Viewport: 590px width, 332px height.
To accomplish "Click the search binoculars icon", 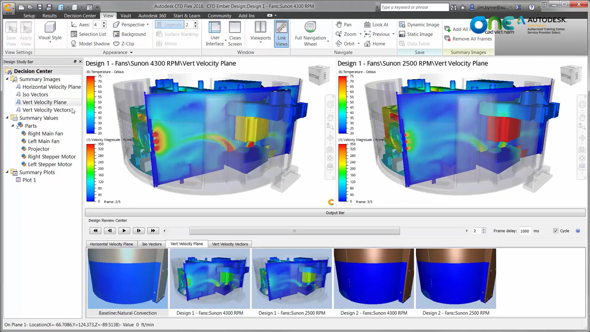I will (454, 7).
